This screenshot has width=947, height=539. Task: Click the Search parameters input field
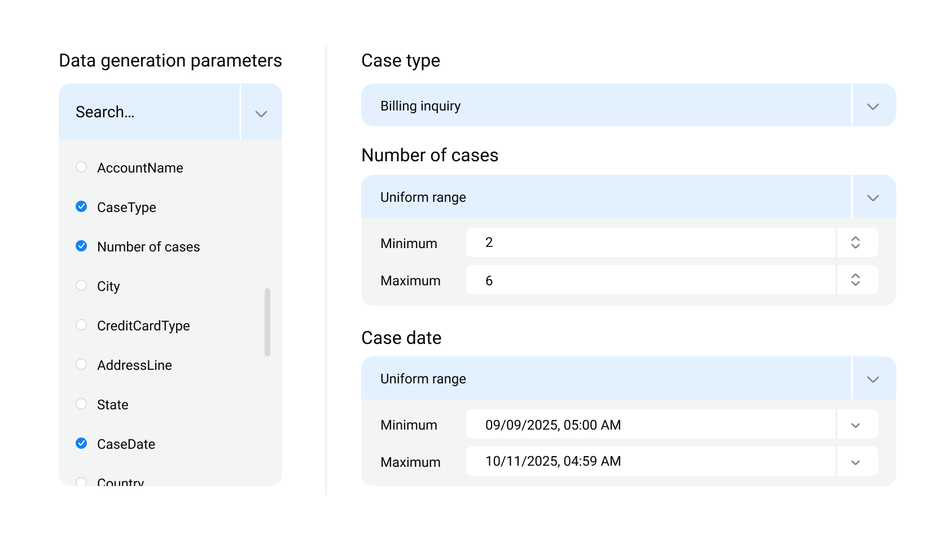coord(150,112)
